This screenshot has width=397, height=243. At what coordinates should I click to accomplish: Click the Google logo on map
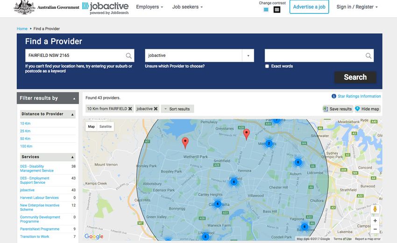94,236
